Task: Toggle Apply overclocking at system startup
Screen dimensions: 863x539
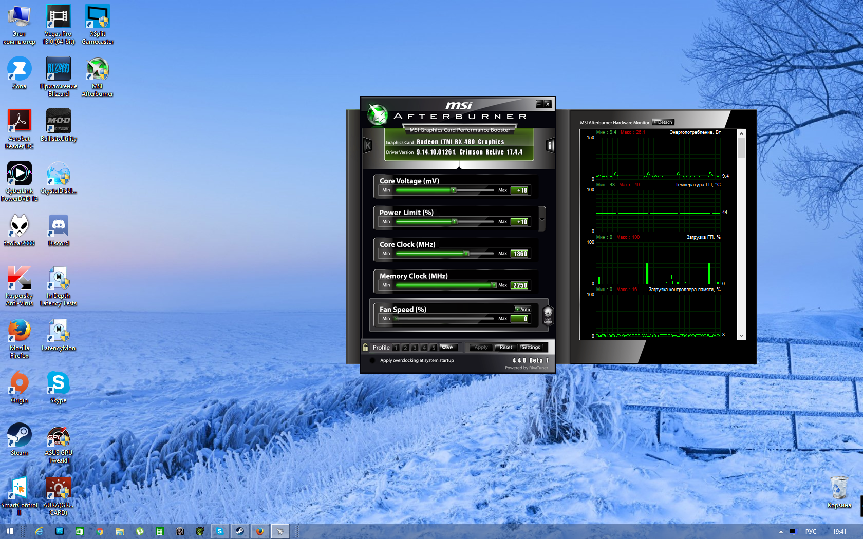Action: coord(372,360)
